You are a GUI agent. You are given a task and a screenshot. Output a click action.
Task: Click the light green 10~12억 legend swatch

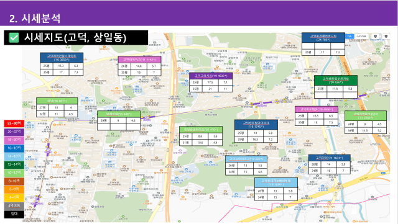(x=14, y=173)
